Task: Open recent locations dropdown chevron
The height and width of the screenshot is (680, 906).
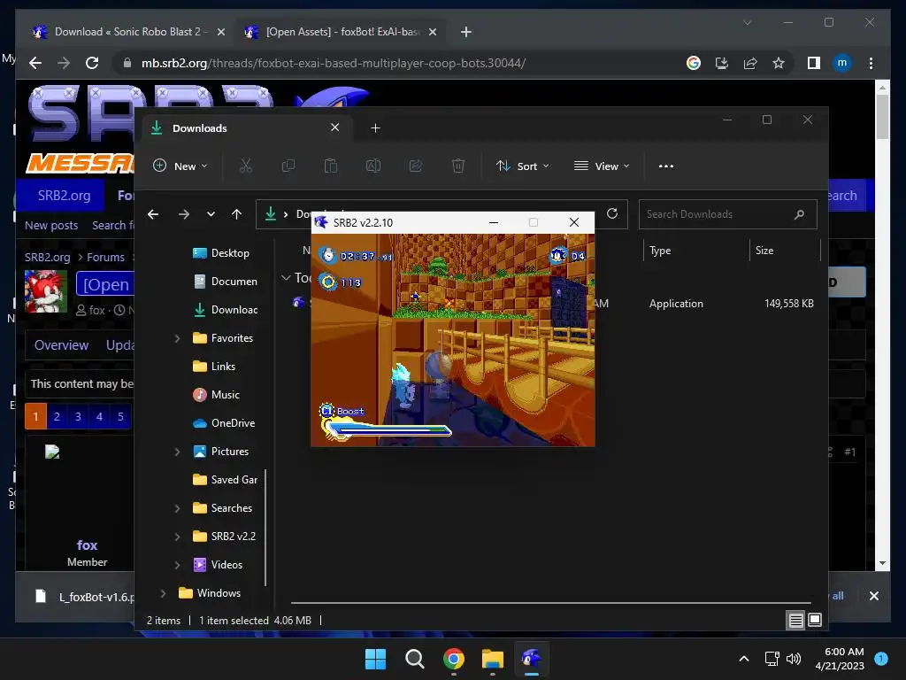Action: coord(211,214)
